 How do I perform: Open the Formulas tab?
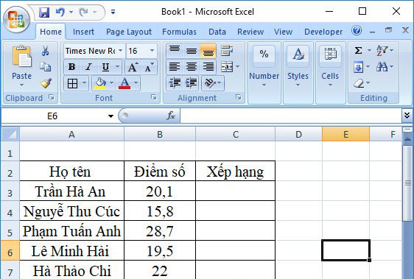click(179, 32)
